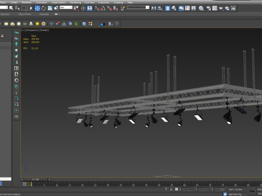The height and width of the screenshot is (196, 262).
Task: Open the Rendering menu
Action: (x=75, y=2)
